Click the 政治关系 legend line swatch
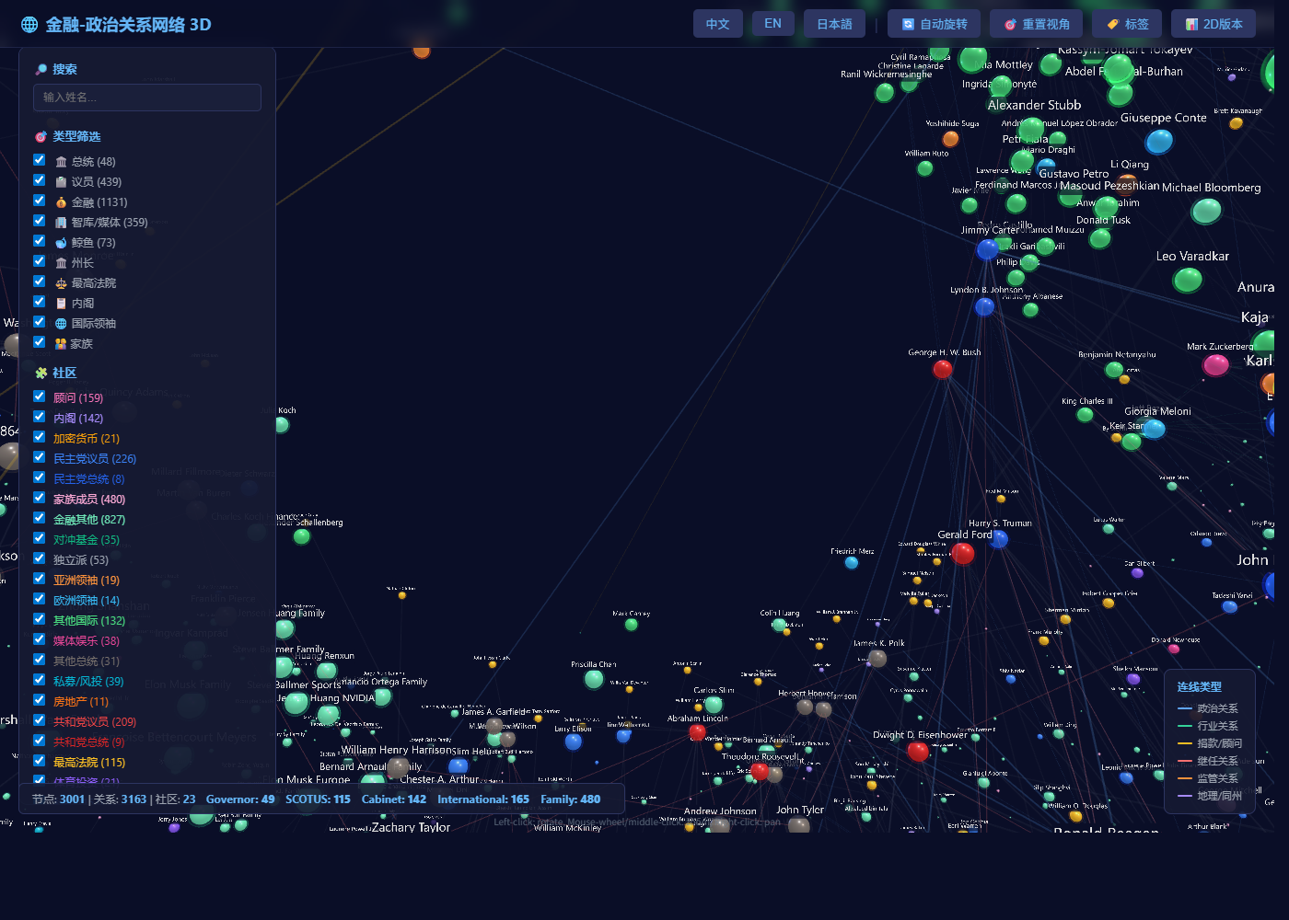The width and height of the screenshot is (1289, 920). click(x=1185, y=709)
